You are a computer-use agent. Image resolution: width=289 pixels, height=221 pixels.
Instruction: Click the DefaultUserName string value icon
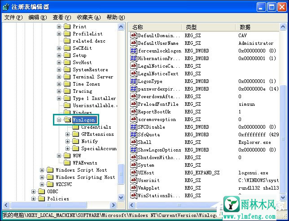click(134, 43)
